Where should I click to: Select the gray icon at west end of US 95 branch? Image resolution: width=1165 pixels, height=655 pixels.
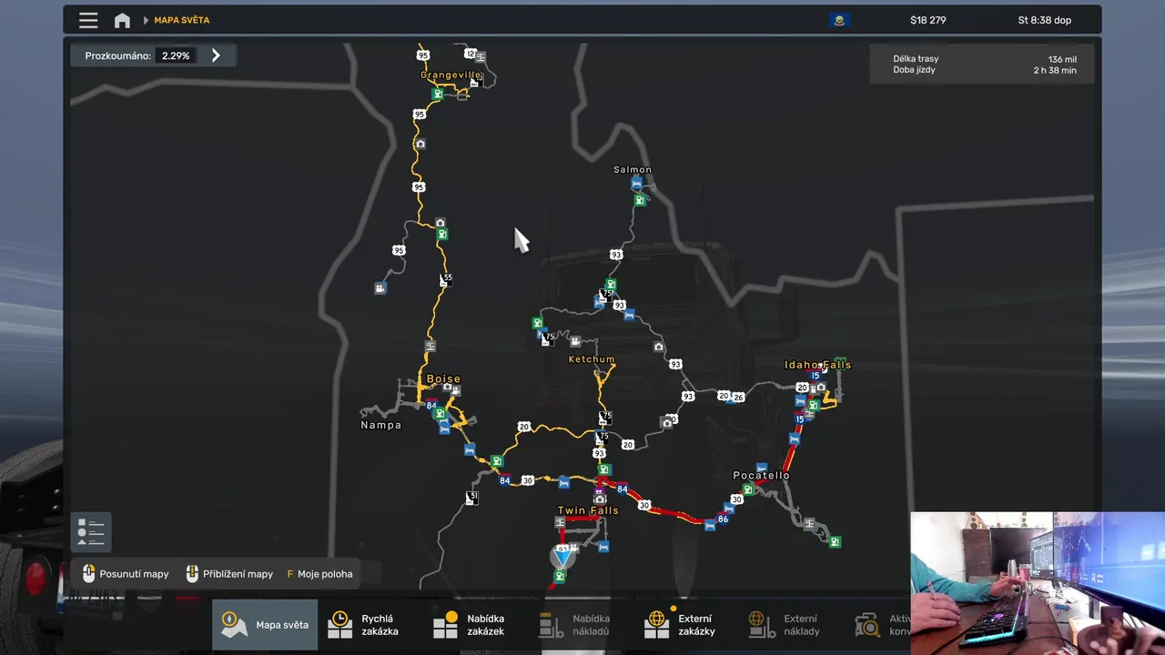click(380, 287)
